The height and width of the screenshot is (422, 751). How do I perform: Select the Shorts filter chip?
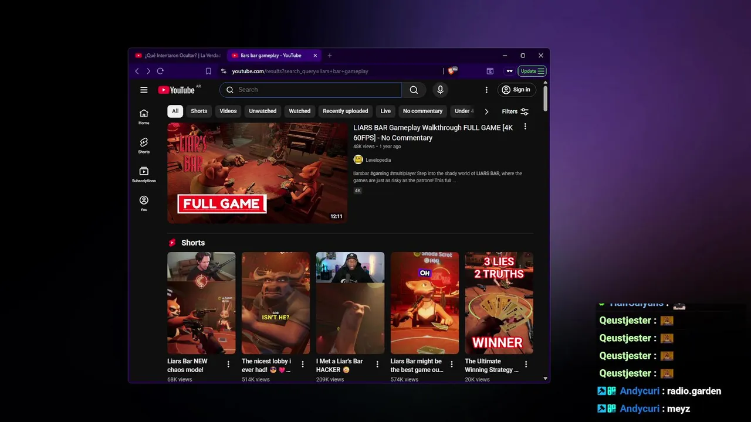tap(199, 111)
